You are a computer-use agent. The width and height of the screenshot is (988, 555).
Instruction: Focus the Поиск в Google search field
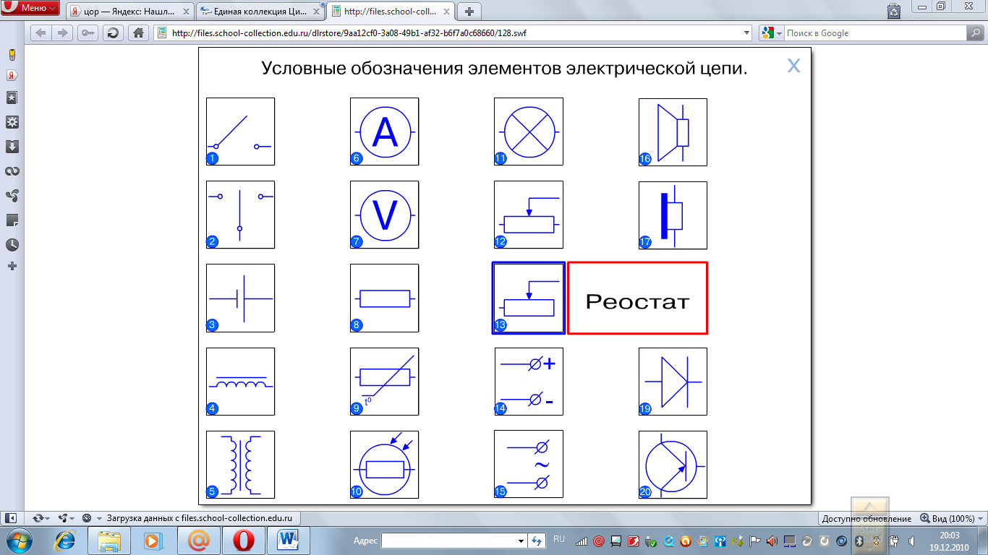(875, 33)
